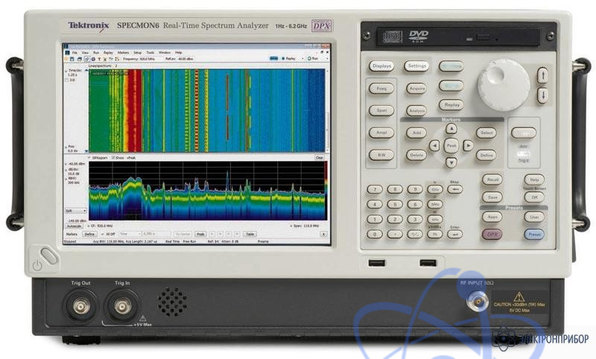Open the Split display dropdown
This screenshot has height=359, width=596.
(x=76, y=211)
